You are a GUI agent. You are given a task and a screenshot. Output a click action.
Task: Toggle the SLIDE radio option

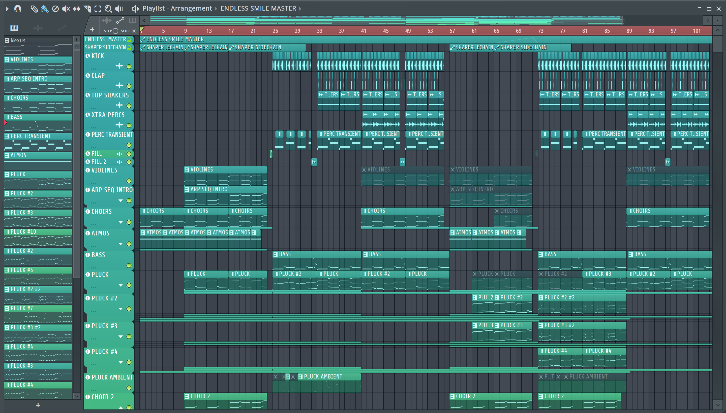134,31
